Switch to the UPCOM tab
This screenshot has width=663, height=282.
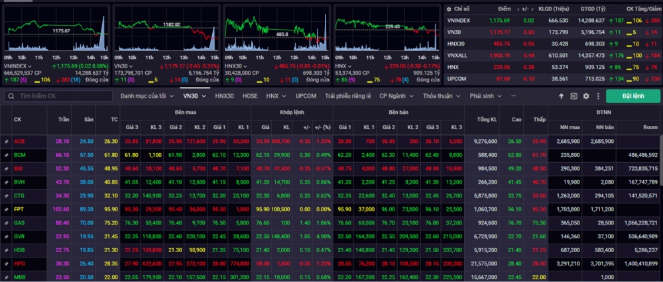[306, 96]
